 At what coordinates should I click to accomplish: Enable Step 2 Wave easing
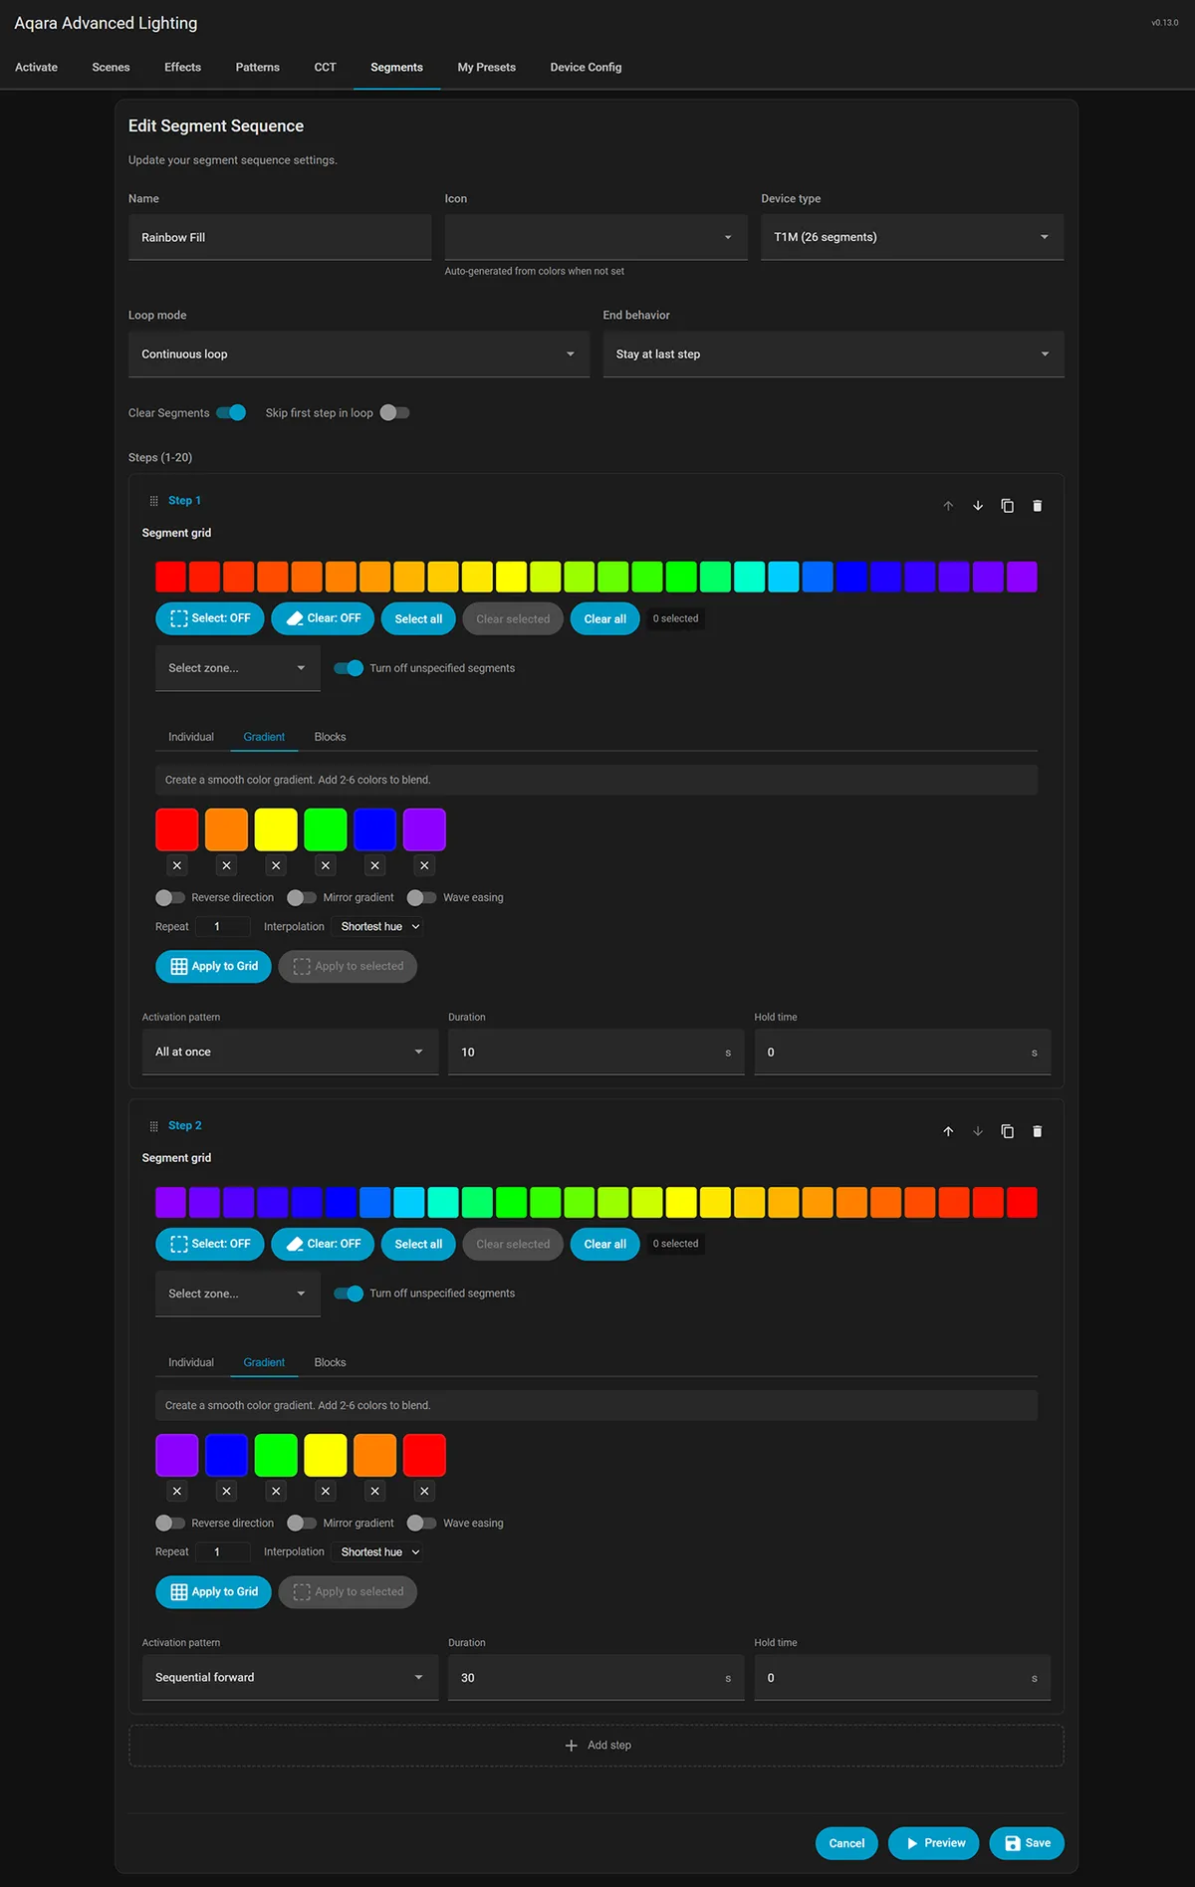click(422, 1523)
